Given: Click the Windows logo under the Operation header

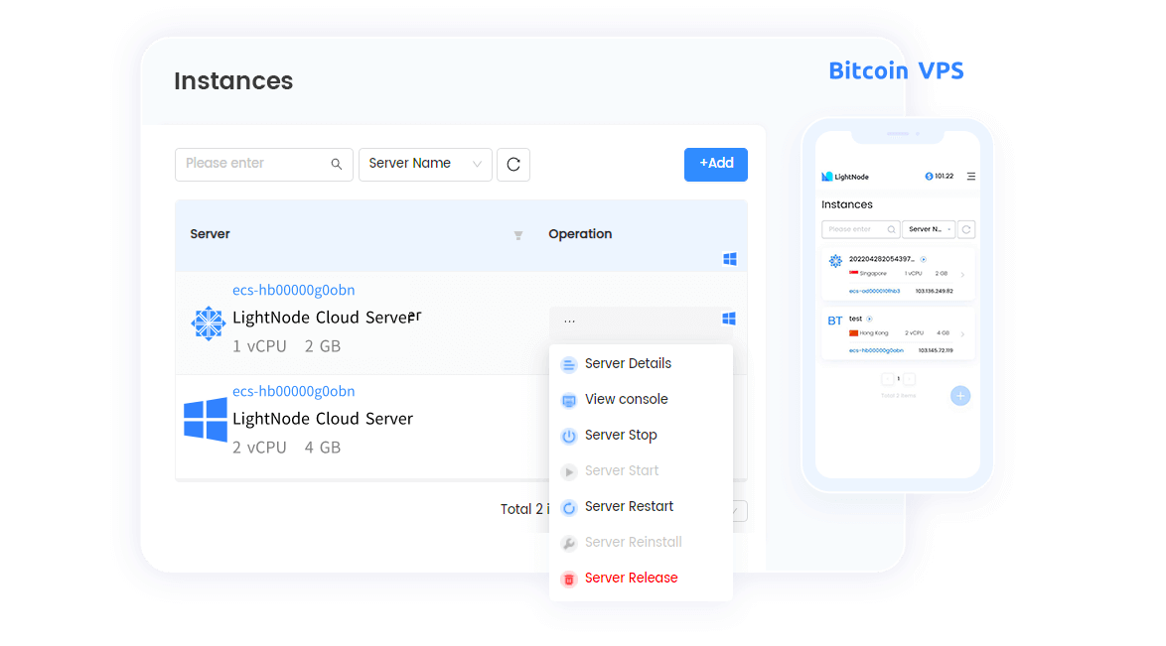Looking at the screenshot, I should click(x=729, y=259).
